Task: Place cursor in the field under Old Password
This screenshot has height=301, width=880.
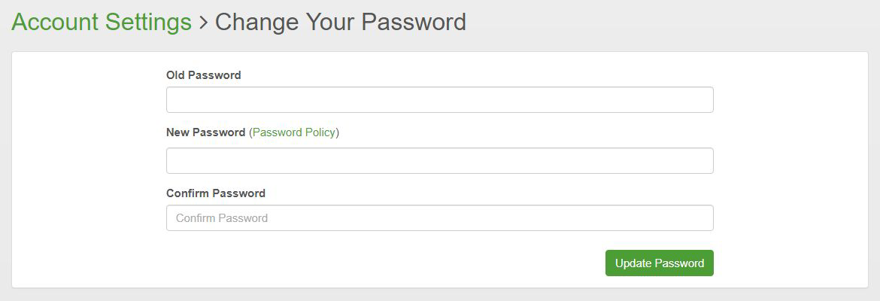Action: point(439,100)
